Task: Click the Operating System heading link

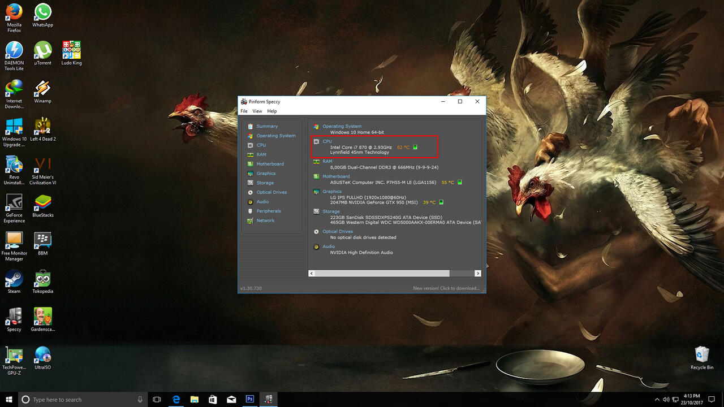Action: pos(342,126)
